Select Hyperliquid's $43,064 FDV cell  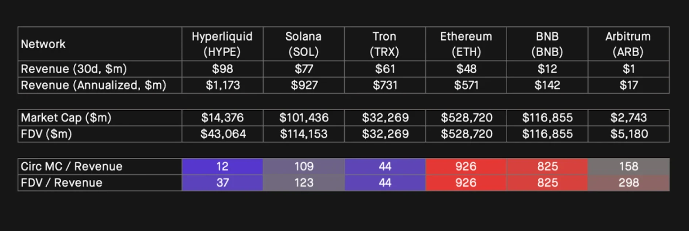coord(223,134)
